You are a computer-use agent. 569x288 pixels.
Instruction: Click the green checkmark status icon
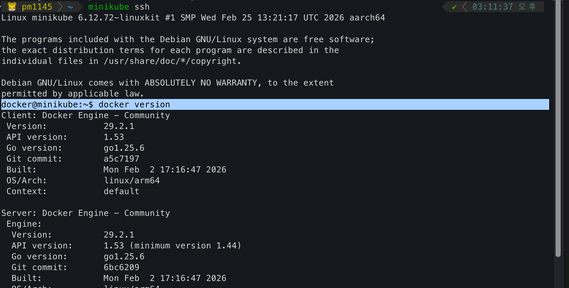454,7
